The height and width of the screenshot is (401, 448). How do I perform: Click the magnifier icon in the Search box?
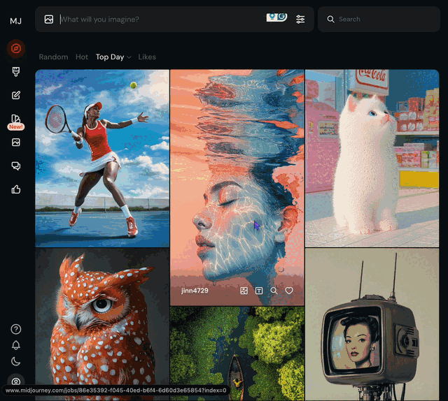pos(331,19)
